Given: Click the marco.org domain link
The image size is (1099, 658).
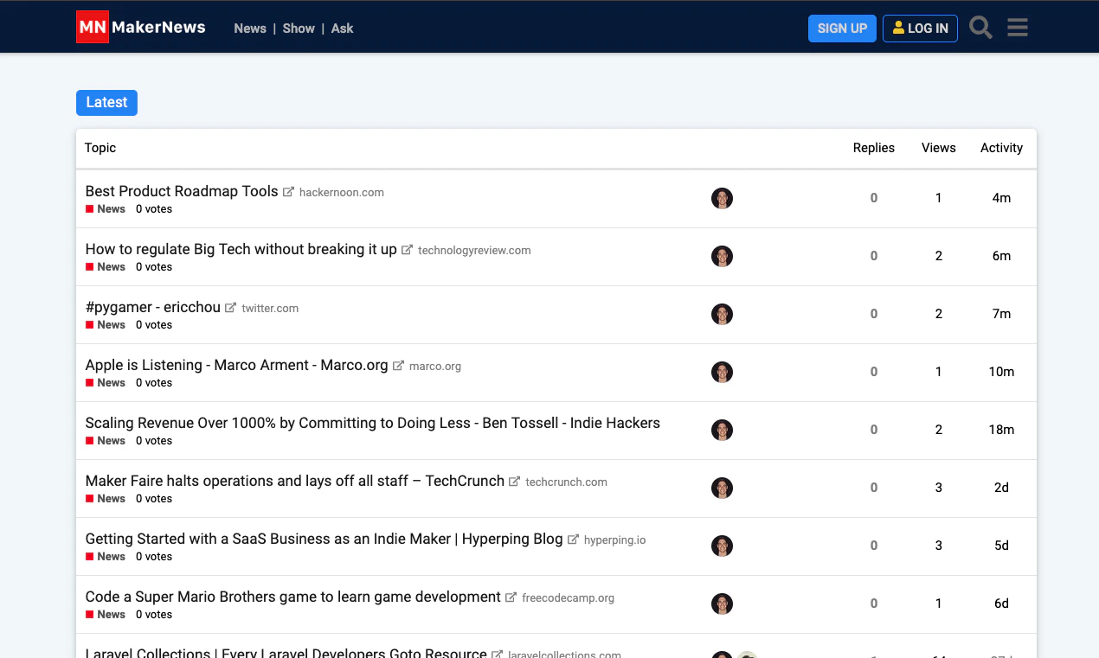Looking at the screenshot, I should (x=435, y=367).
